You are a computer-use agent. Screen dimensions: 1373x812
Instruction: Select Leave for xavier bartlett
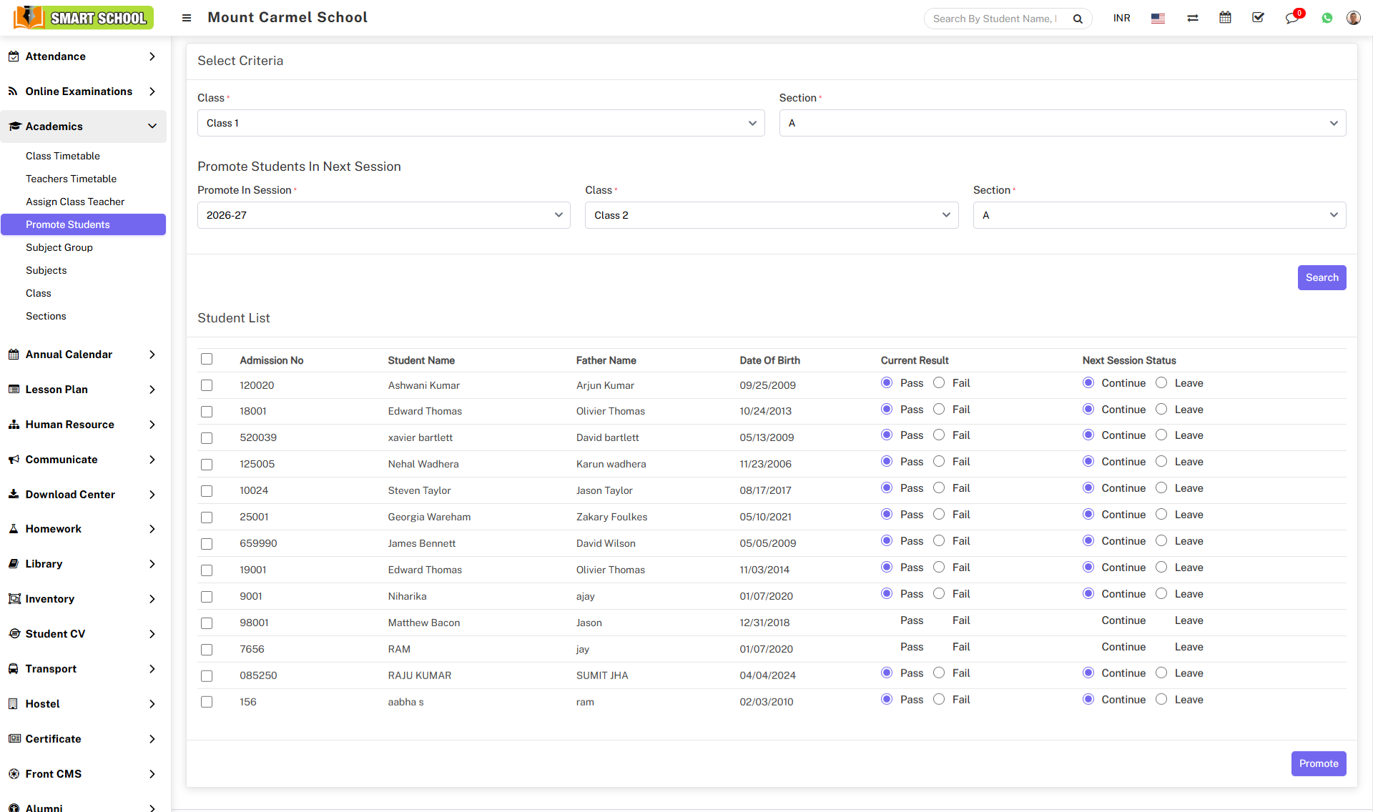1161,435
